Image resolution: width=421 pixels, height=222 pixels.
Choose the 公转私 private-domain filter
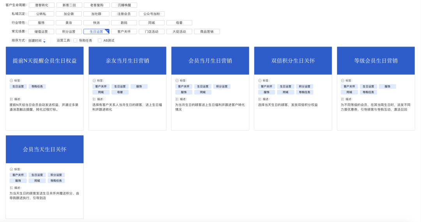41,14
